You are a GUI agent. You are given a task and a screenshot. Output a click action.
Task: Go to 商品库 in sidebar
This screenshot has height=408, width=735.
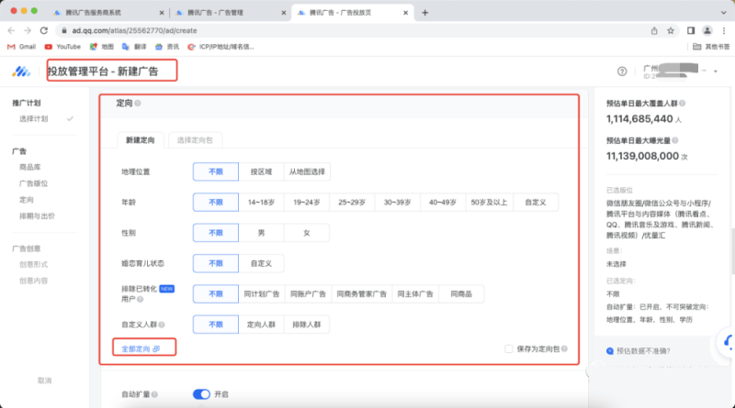point(29,167)
